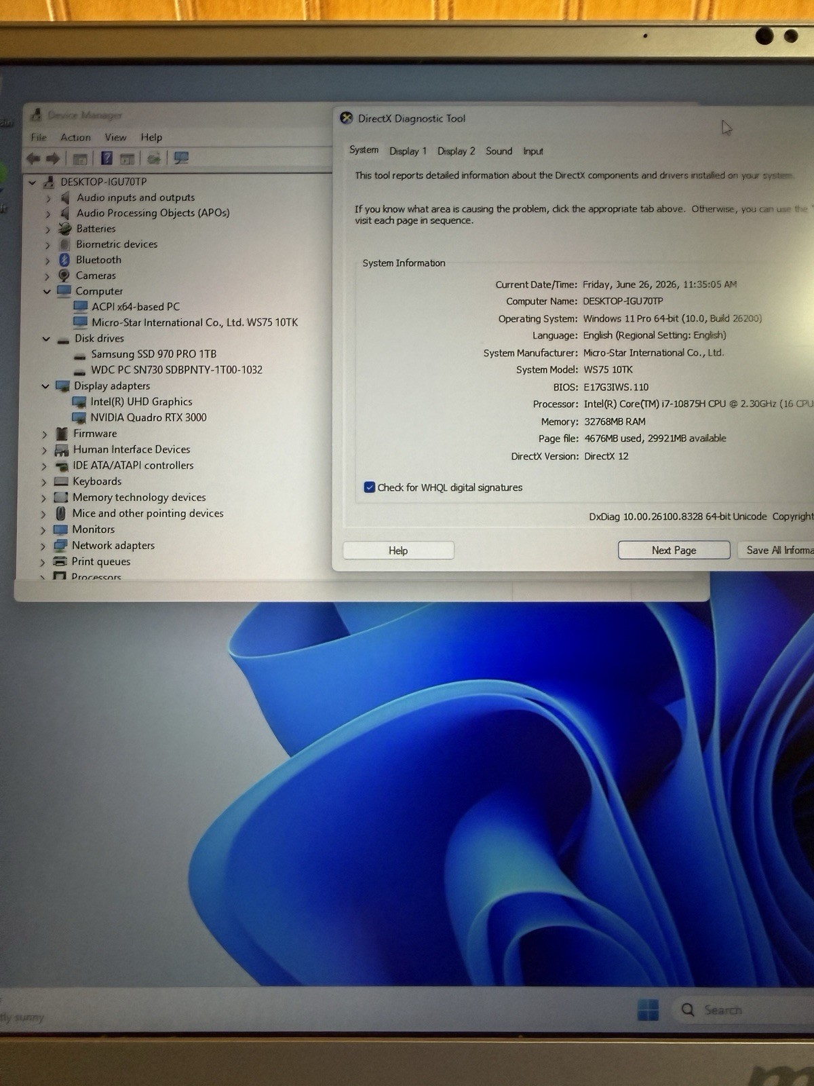Click the BIOS value 'E17G3IWS.110'
Viewport: 814px width, 1086px height.
[x=616, y=387]
